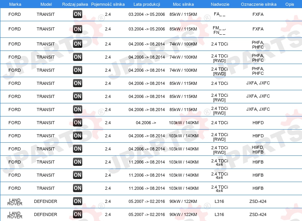Click the Opis column header

290,4
